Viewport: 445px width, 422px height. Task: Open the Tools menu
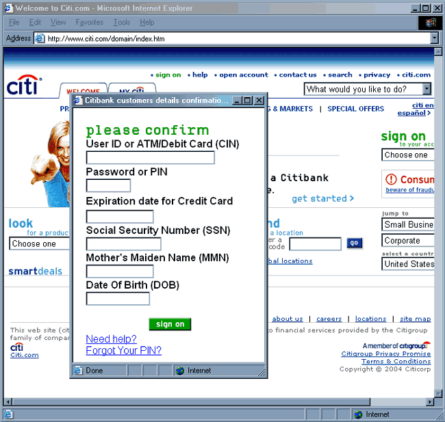[122, 23]
